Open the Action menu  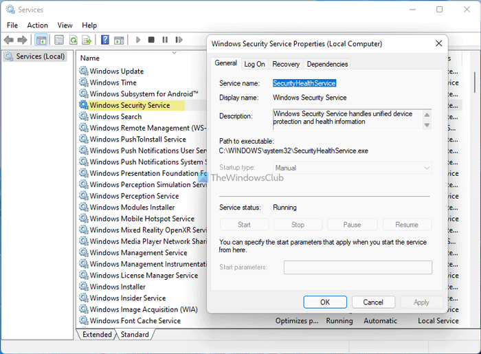37,25
